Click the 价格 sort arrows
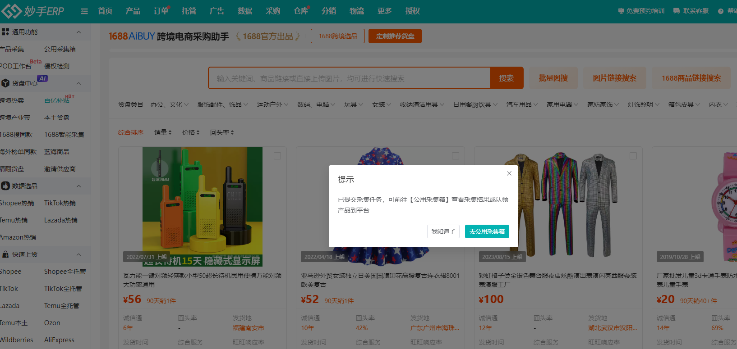737x349 pixels. (198, 132)
